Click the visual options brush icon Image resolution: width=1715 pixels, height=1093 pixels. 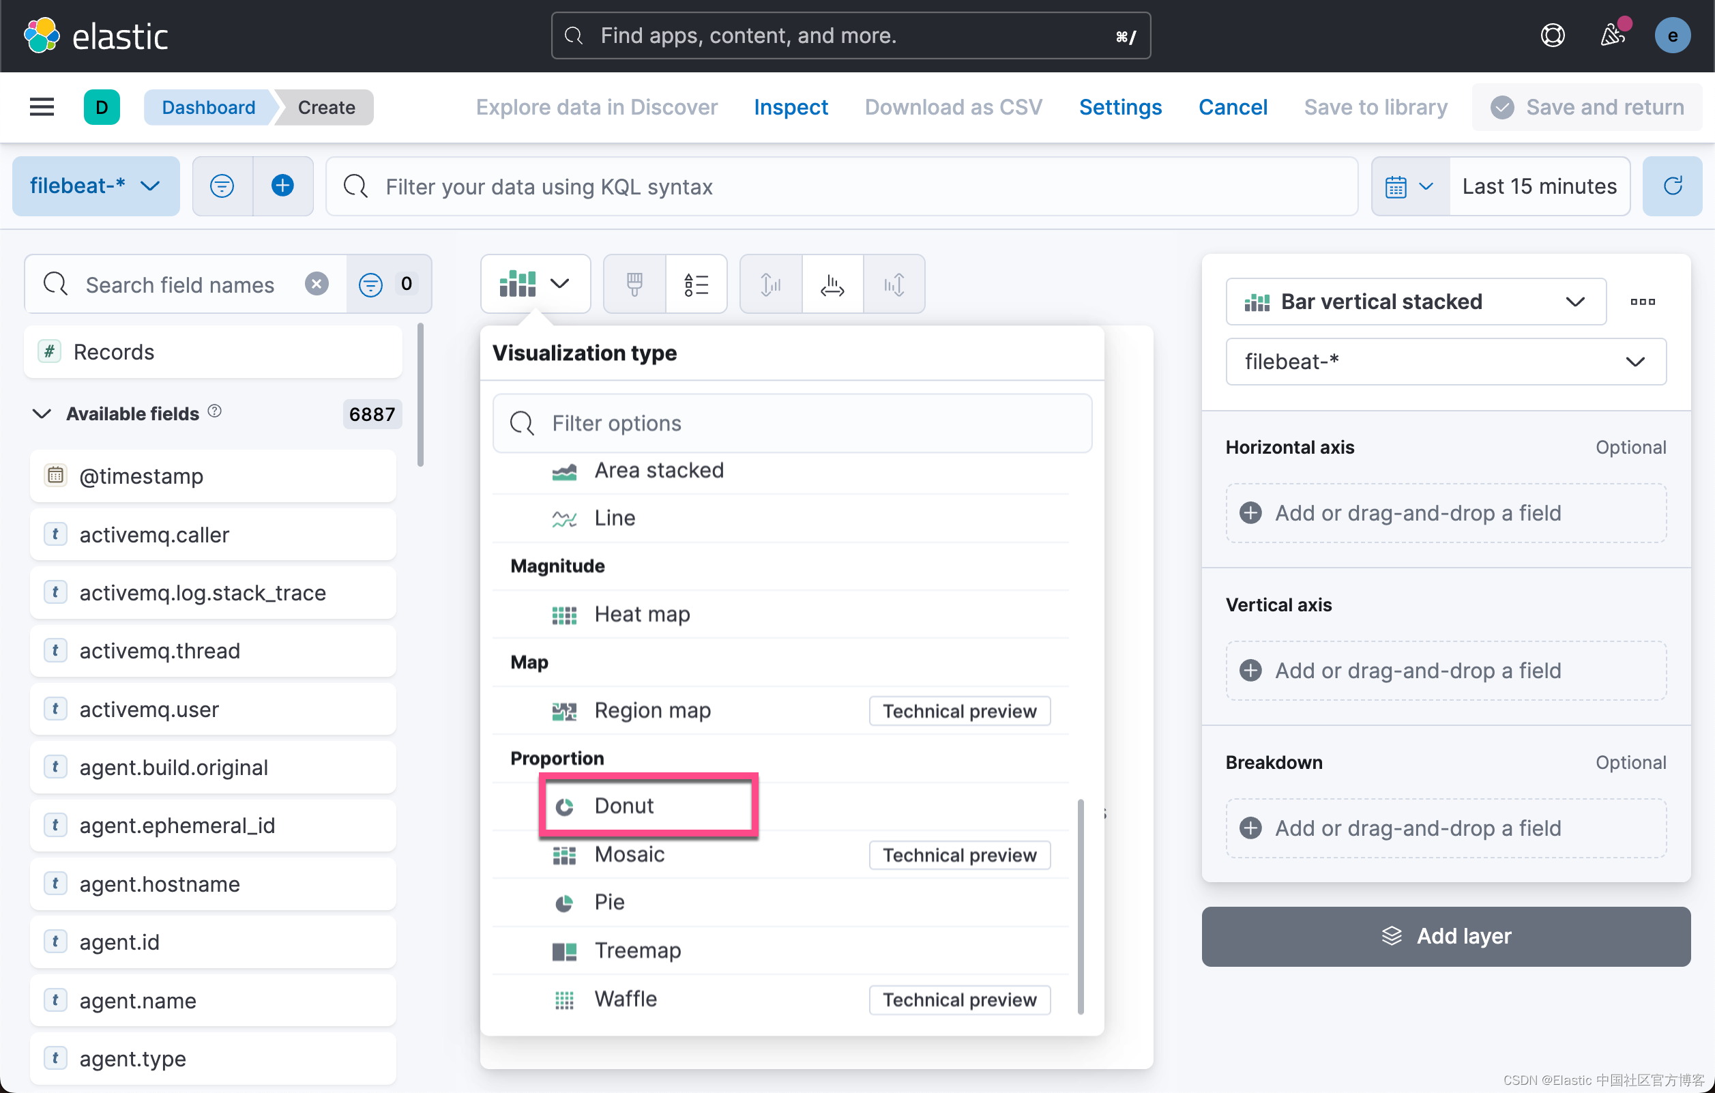634,285
